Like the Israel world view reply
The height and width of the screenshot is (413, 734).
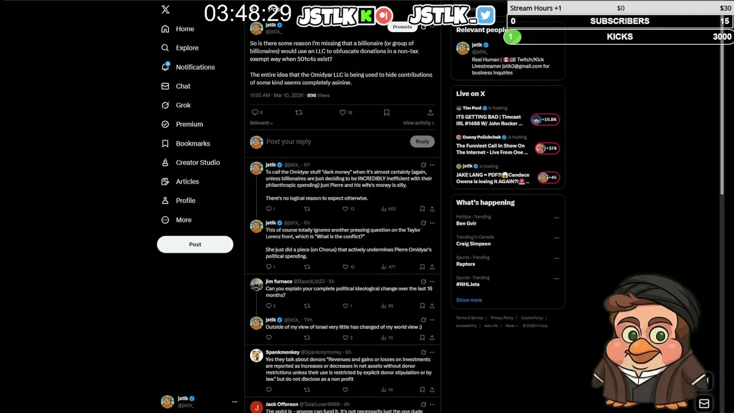[345, 338]
